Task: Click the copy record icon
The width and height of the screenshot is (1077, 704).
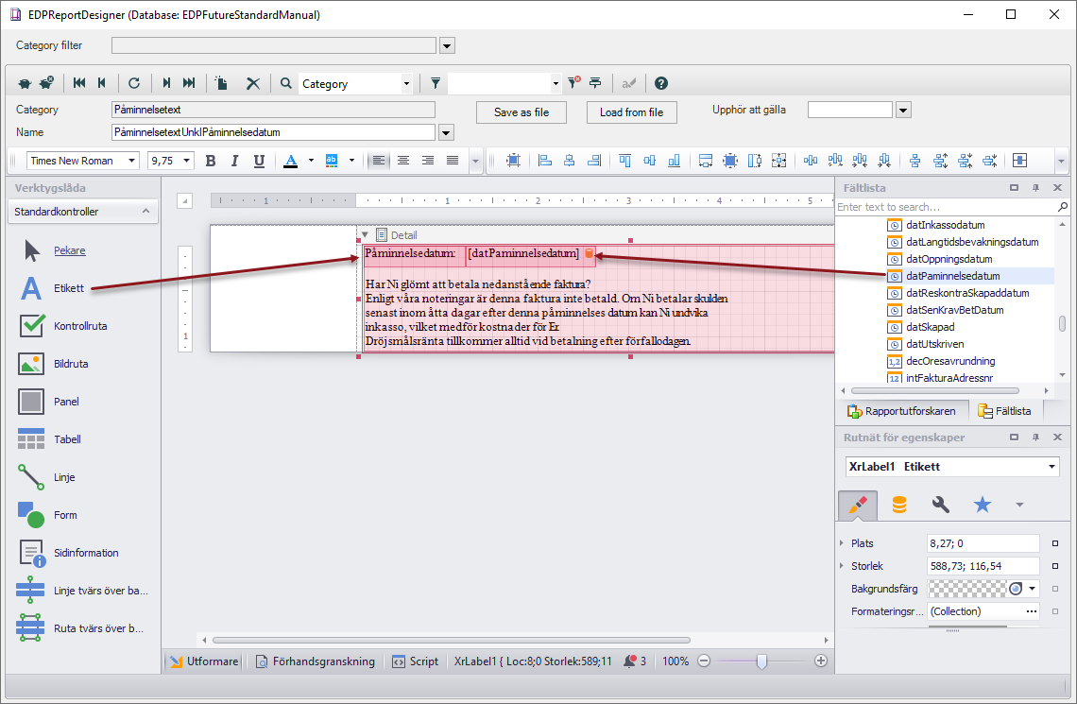Action: 221,83
